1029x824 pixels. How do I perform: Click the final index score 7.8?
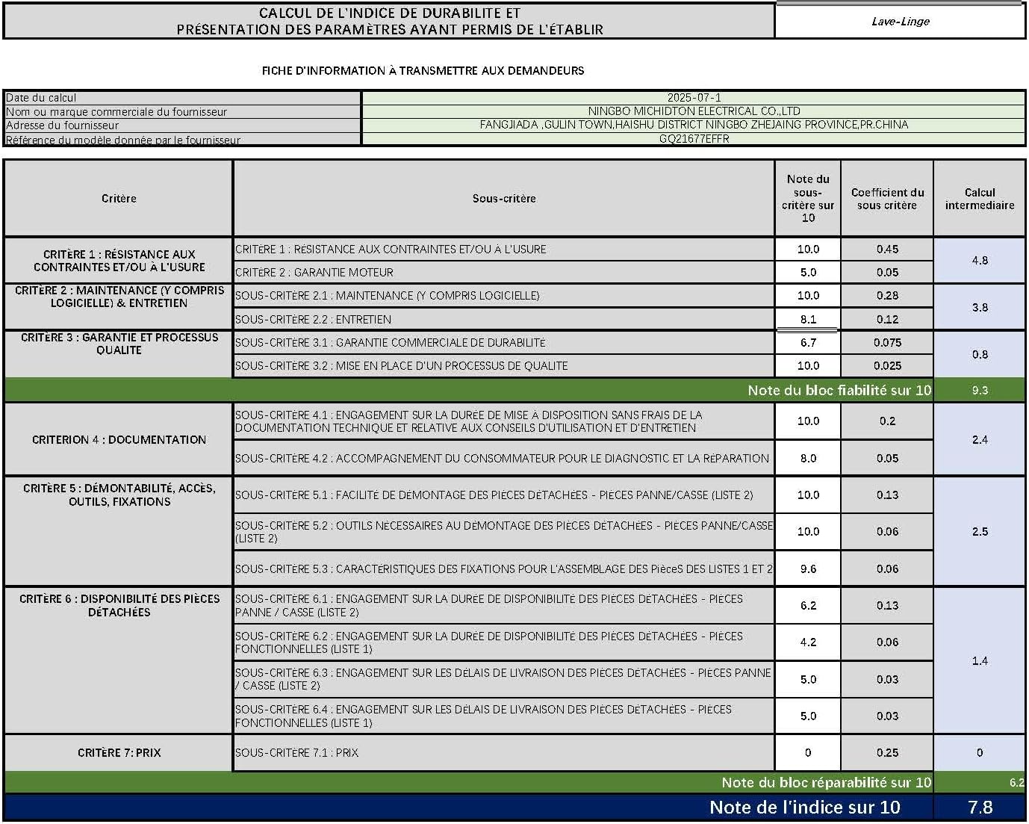click(979, 808)
